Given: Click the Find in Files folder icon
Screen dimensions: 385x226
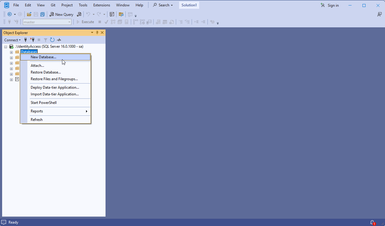Looking at the screenshot, I should pos(121,14).
